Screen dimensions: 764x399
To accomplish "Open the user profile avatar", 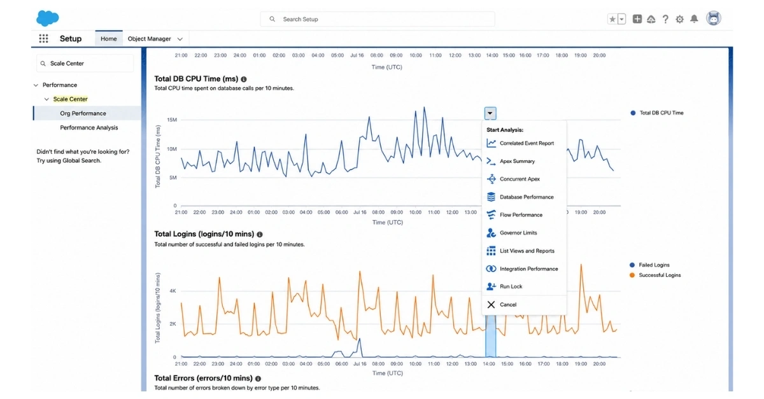I will pos(714,18).
